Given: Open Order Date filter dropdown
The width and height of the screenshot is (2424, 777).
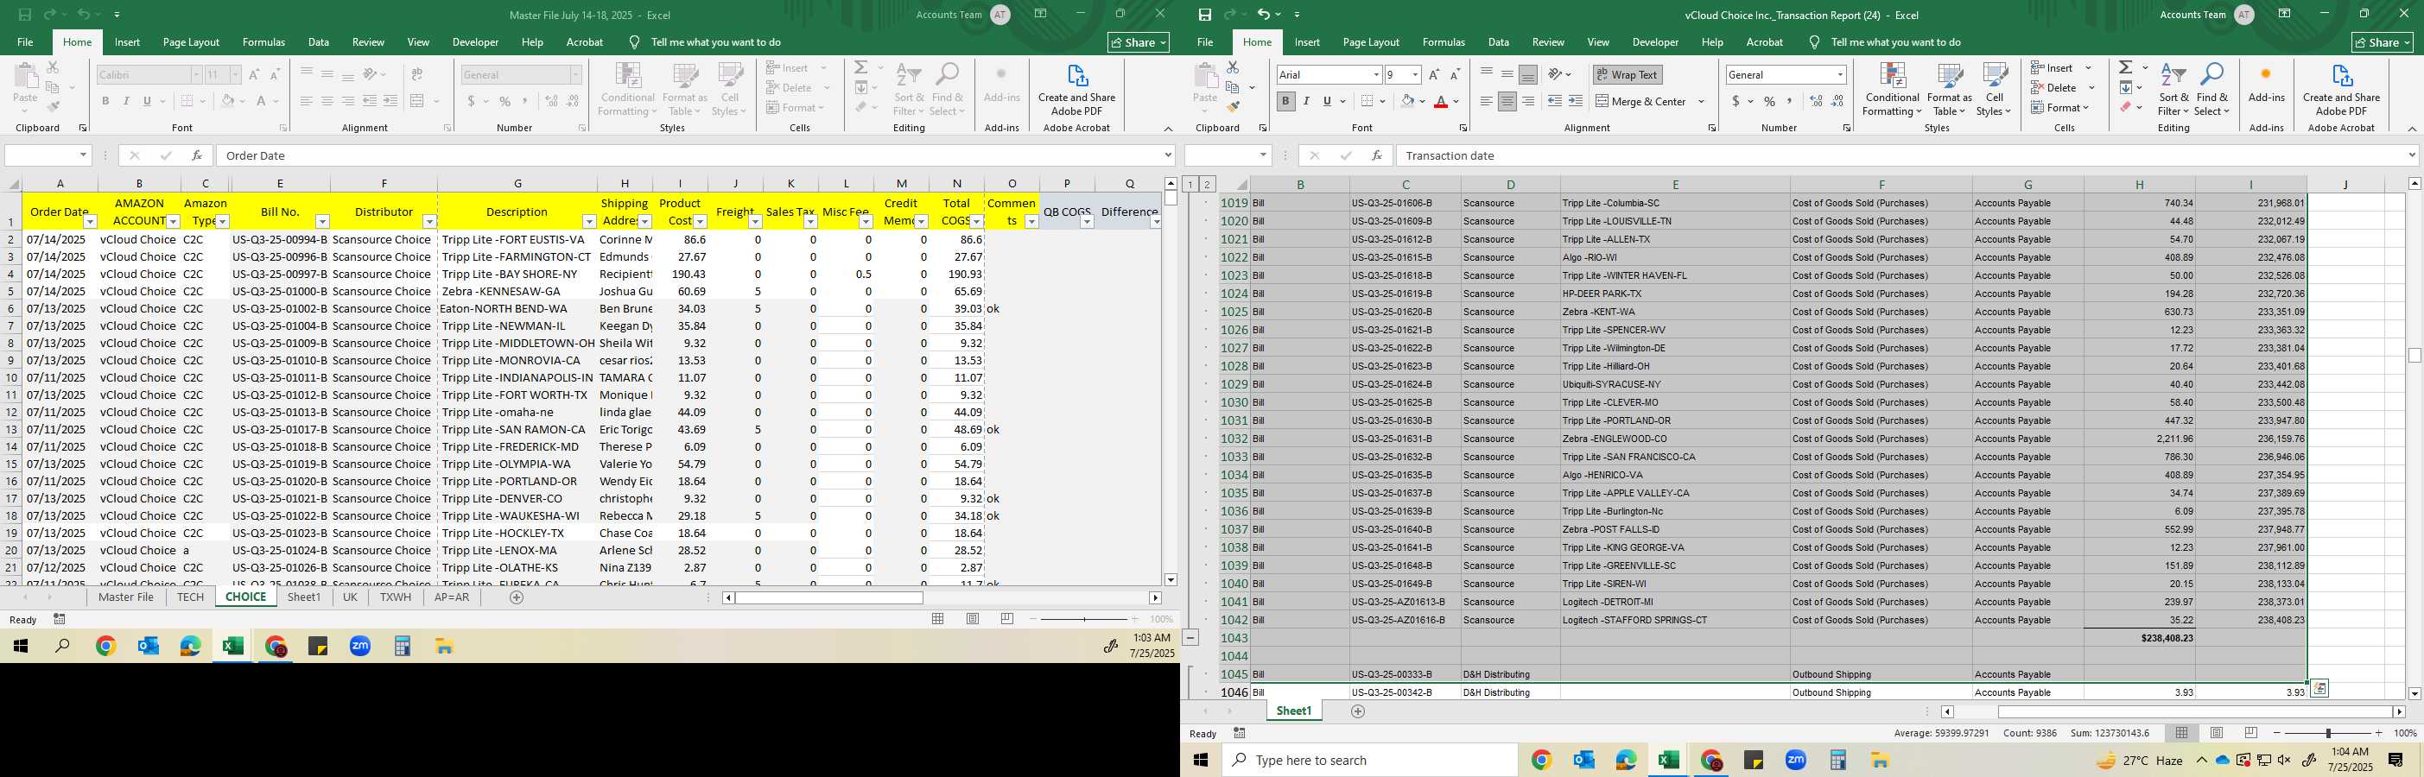Looking at the screenshot, I should click(x=91, y=222).
